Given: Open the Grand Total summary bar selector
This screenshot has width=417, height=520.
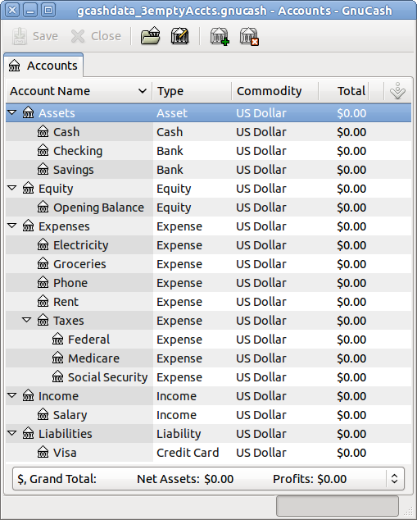Looking at the screenshot, I should [395, 478].
